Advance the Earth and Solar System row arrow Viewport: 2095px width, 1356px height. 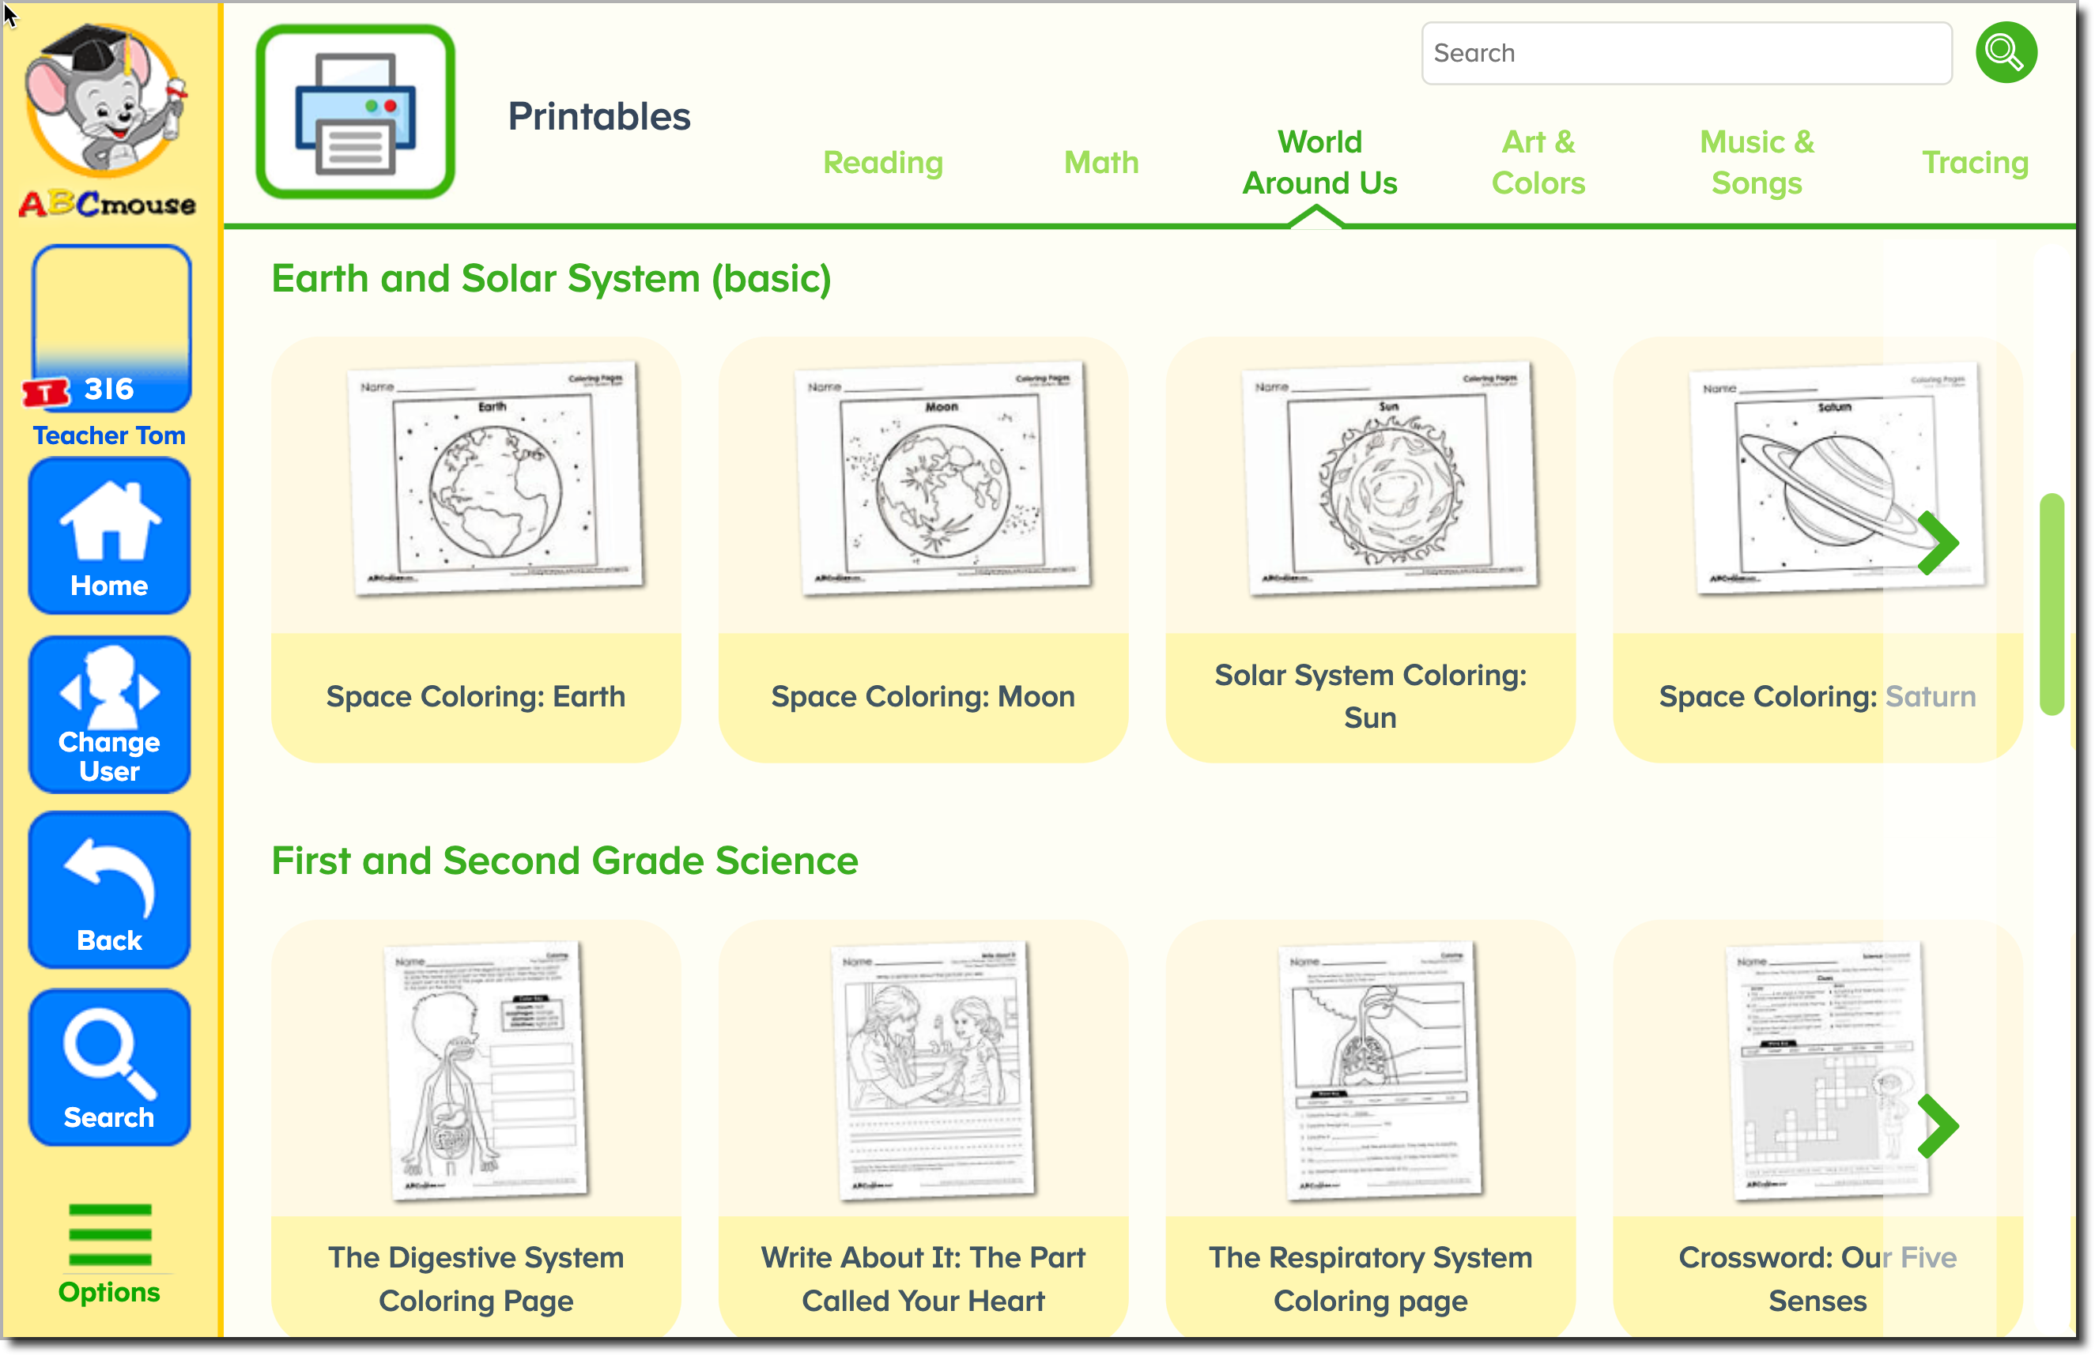[1938, 542]
